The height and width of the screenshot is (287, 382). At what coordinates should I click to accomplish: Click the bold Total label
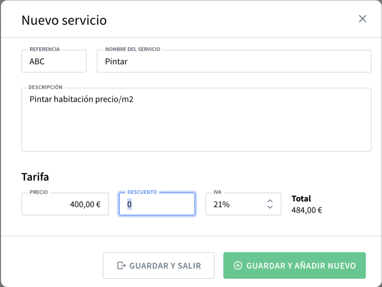tap(301, 199)
